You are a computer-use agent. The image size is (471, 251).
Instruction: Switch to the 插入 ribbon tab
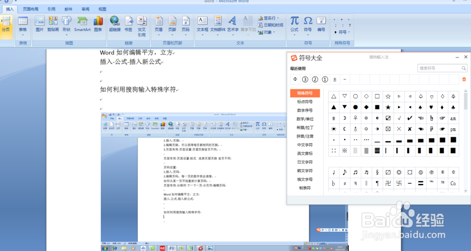(10, 9)
